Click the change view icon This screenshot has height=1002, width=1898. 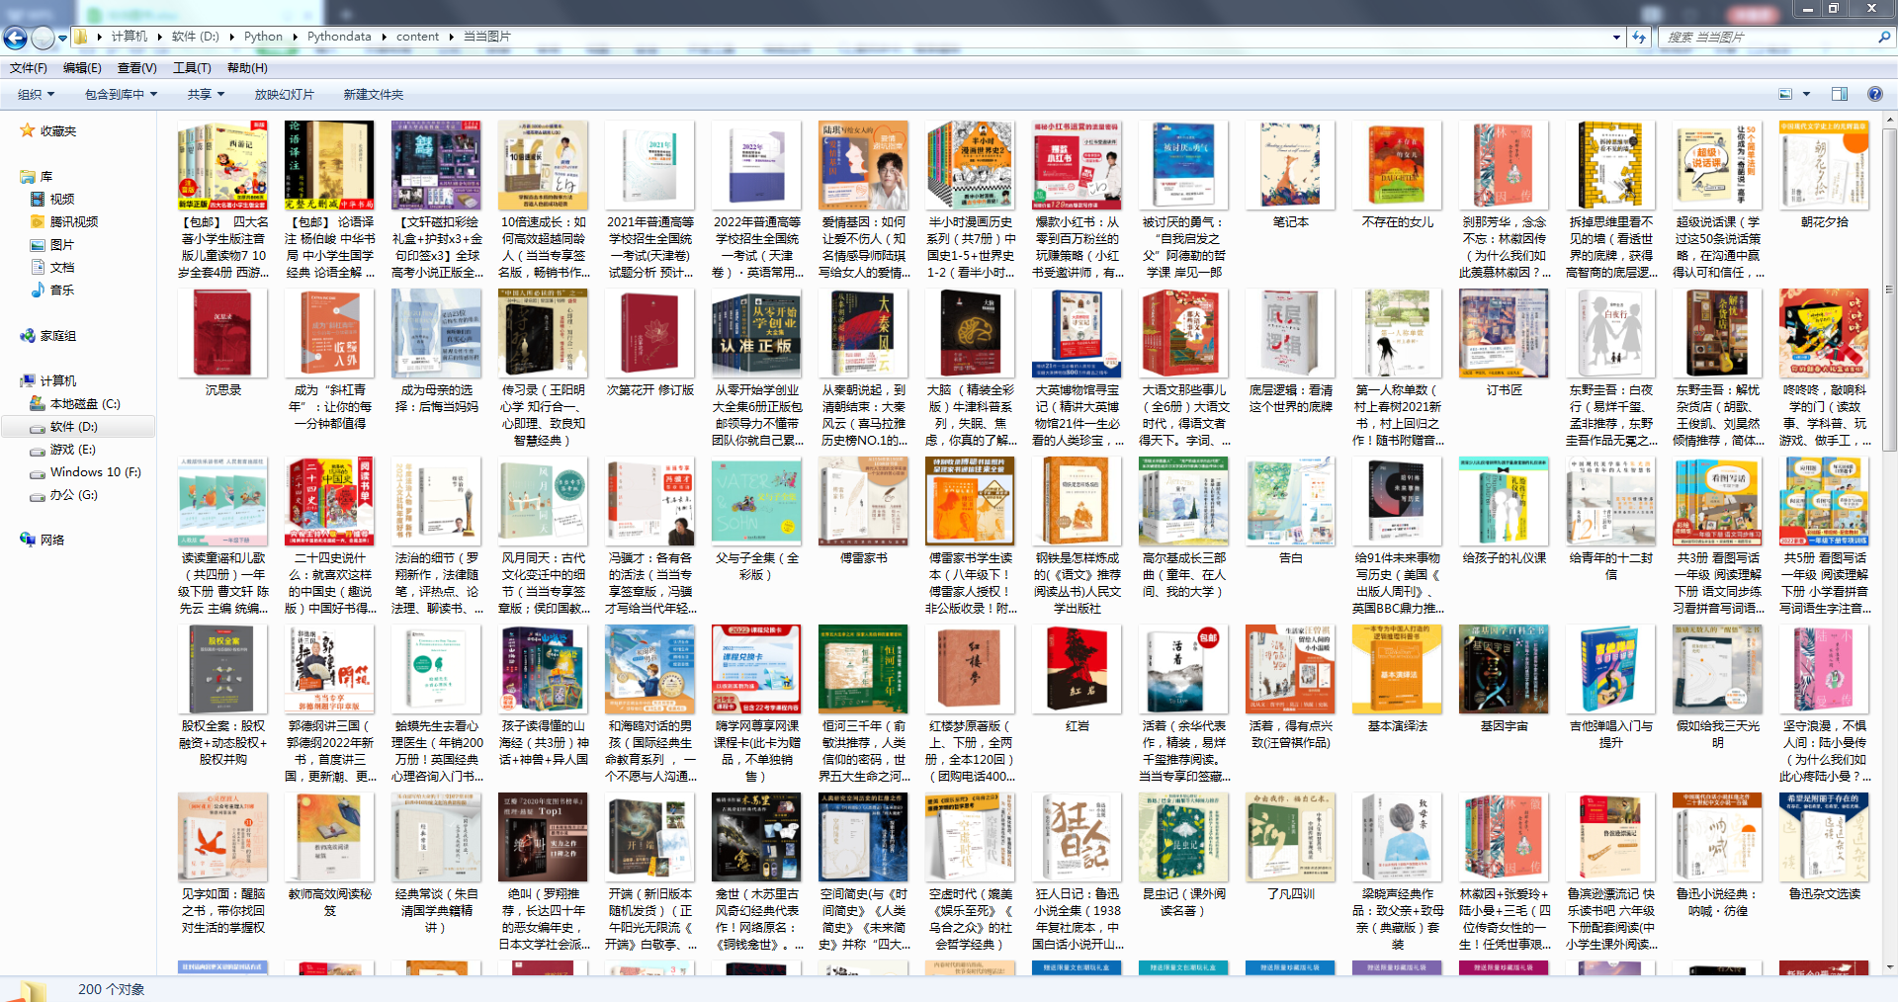(1785, 95)
